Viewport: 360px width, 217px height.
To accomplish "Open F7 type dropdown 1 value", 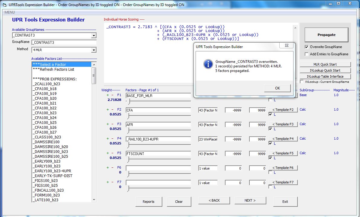I will pyautogui.click(x=208, y=183).
